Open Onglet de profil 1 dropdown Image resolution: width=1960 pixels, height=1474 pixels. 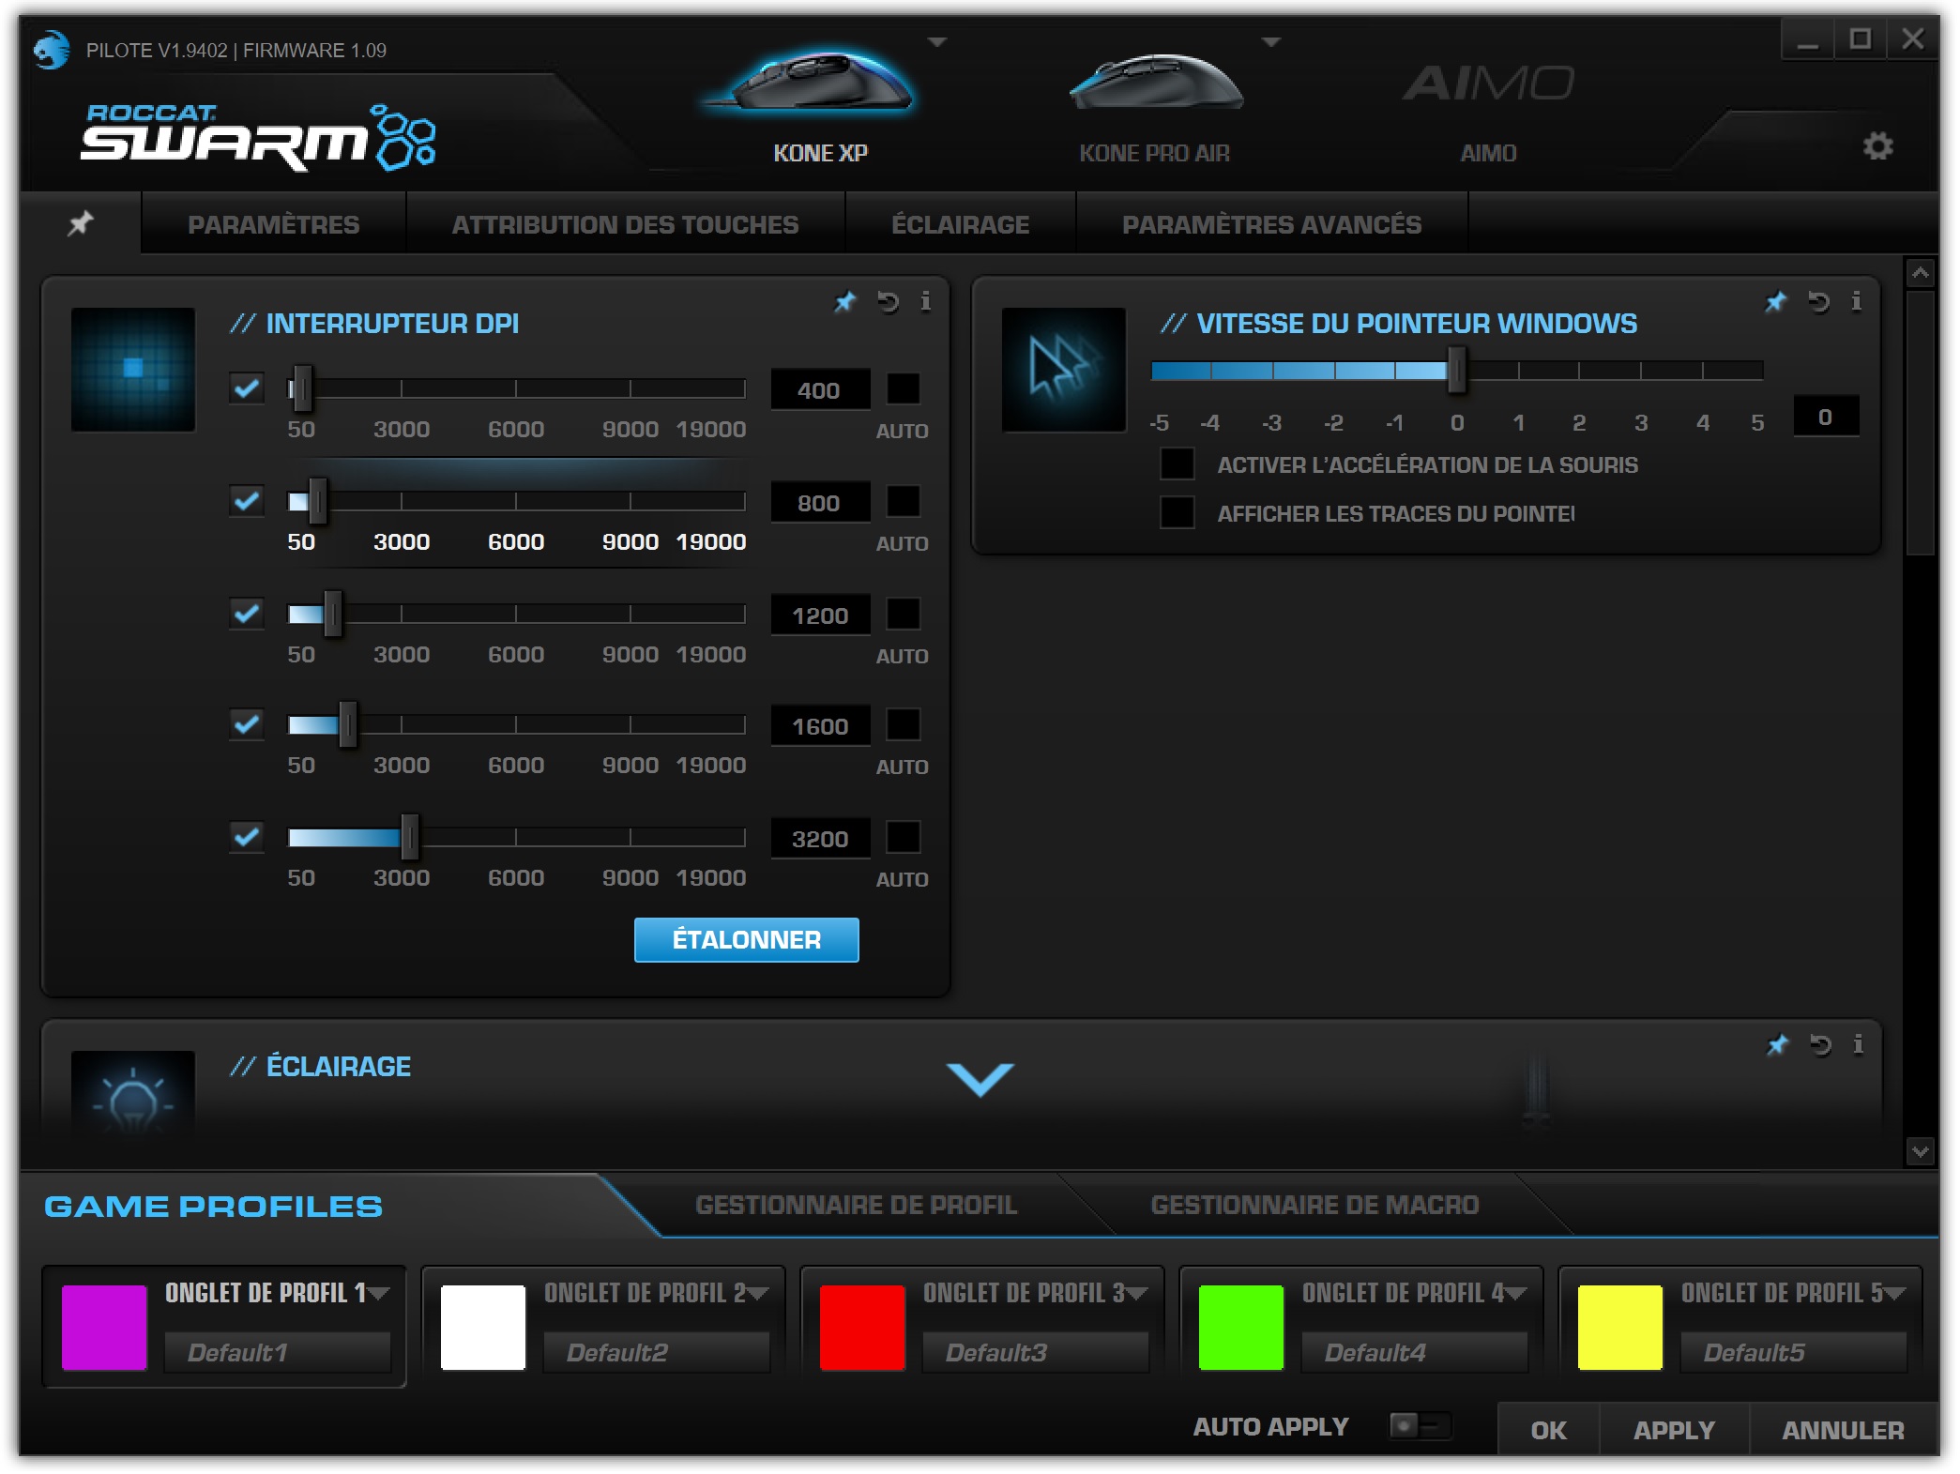(379, 1293)
